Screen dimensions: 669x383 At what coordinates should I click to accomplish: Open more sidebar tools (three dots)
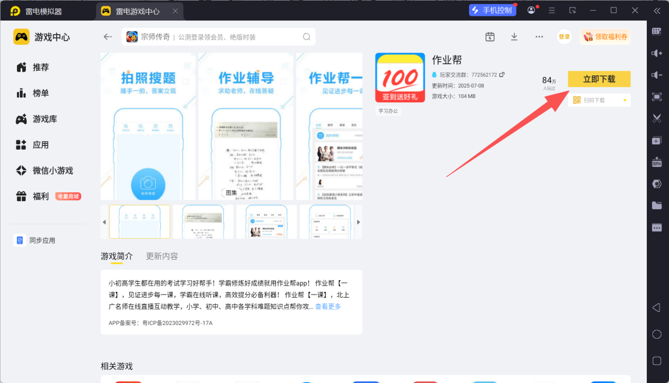(657, 228)
